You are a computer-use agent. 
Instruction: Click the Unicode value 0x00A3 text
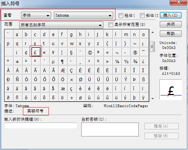tap(169, 48)
